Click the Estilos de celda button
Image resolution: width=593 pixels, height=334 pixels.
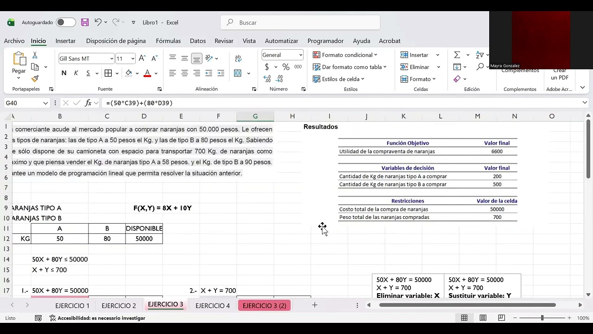click(x=339, y=79)
